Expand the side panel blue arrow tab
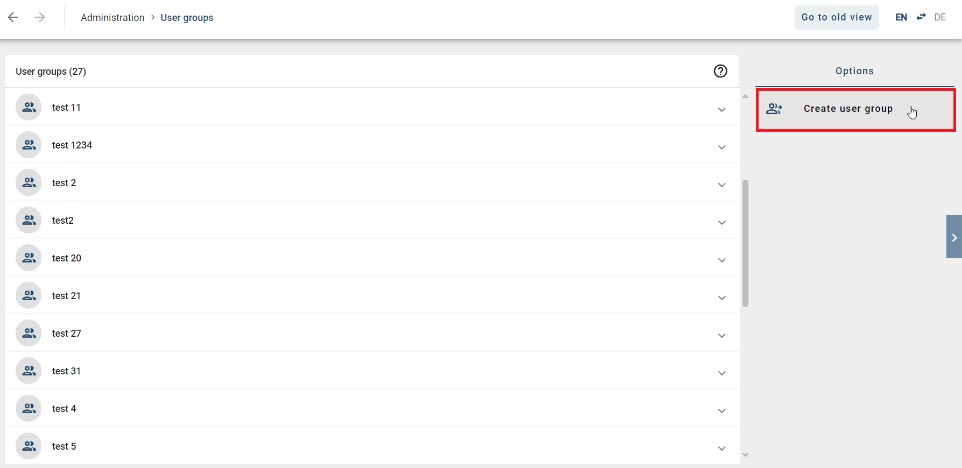962x468 pixels. [x=954, y=237]
